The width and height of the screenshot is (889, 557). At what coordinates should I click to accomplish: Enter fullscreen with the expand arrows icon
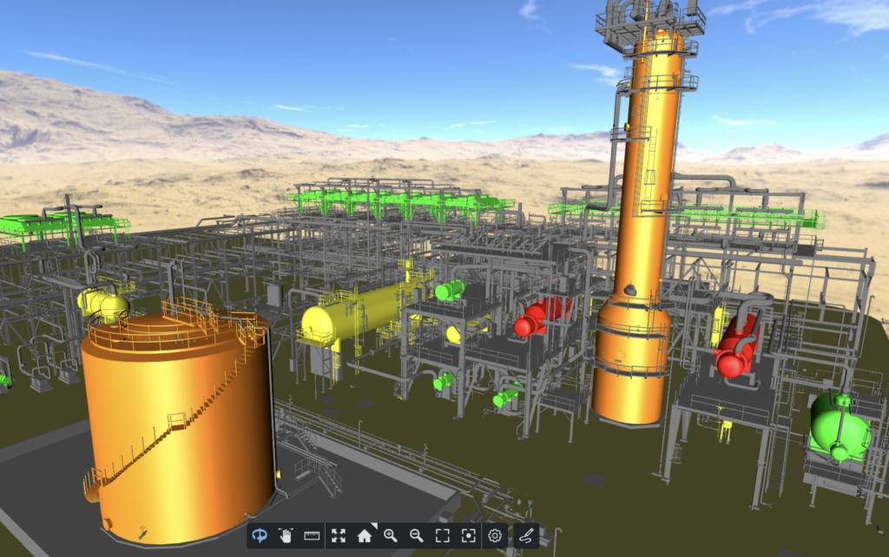click(x=338, y=535)
